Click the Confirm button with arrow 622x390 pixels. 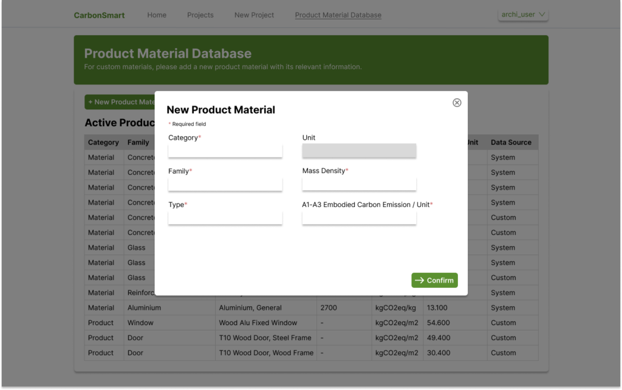(434, 280)
